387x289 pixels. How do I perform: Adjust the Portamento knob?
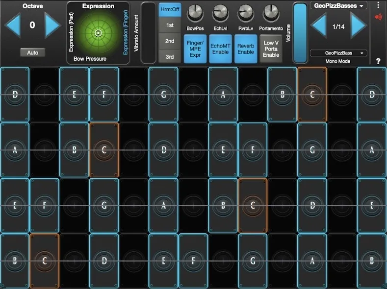click(x=271, y=13)
